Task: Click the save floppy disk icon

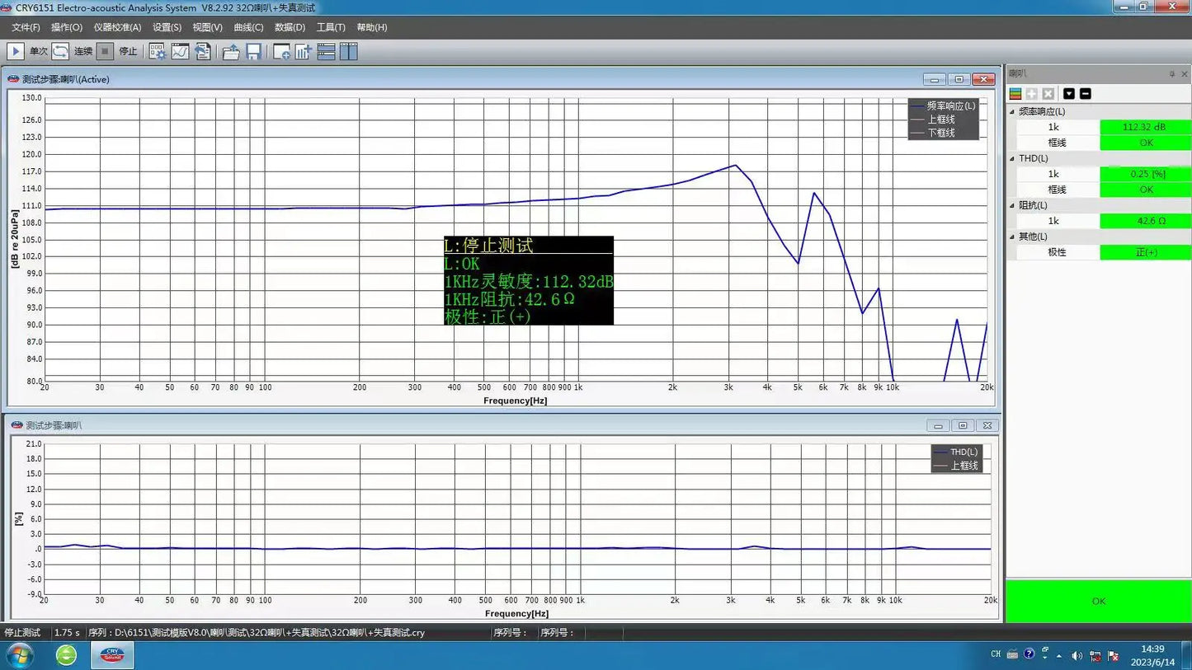Action: coord(253,51)
